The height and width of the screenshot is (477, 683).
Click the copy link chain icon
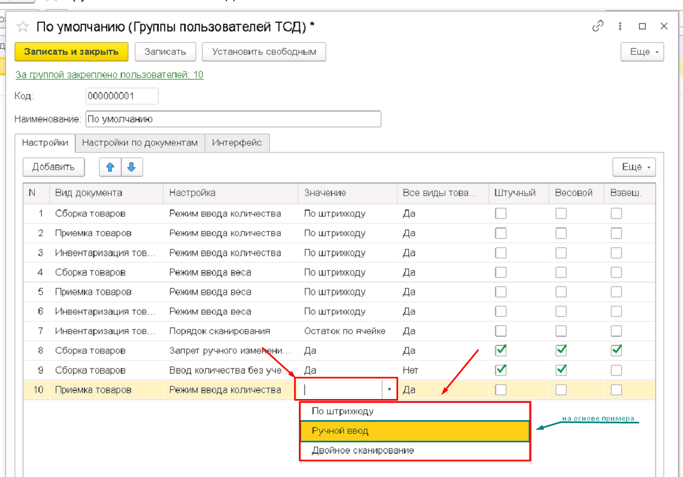(x=598, y=26)
